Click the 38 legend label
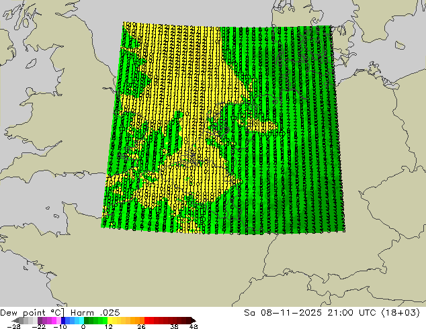 point(175,326)
